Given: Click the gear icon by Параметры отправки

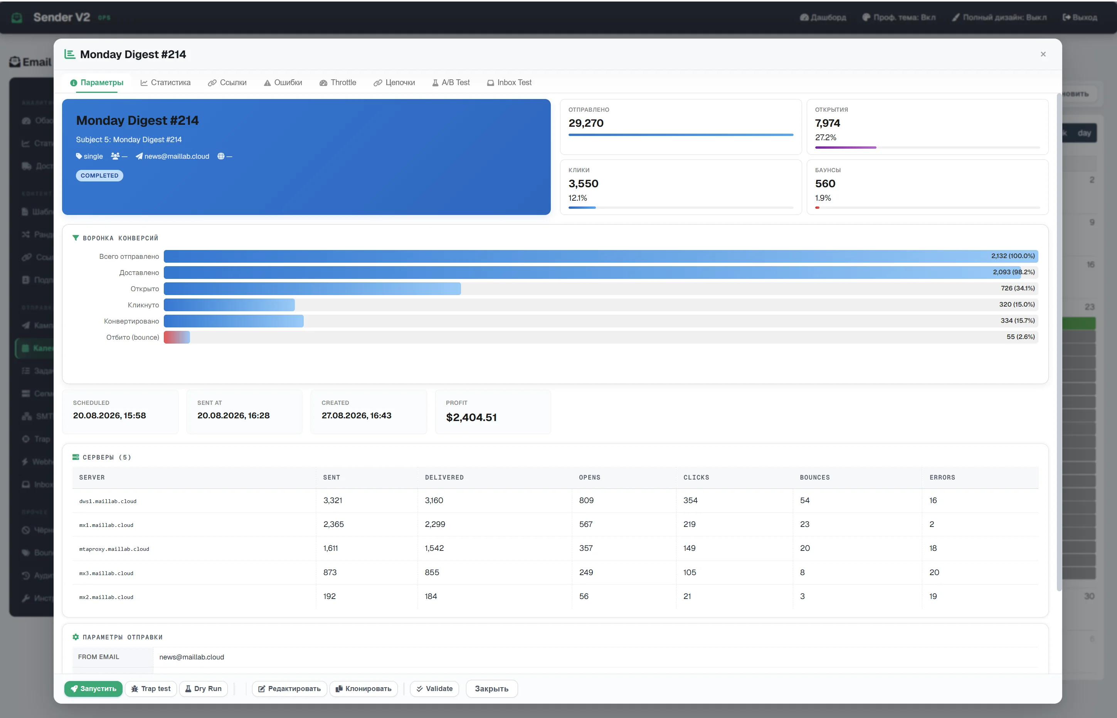Looking at the screenshot, I should pyautogui.click(x=76, y=637).
